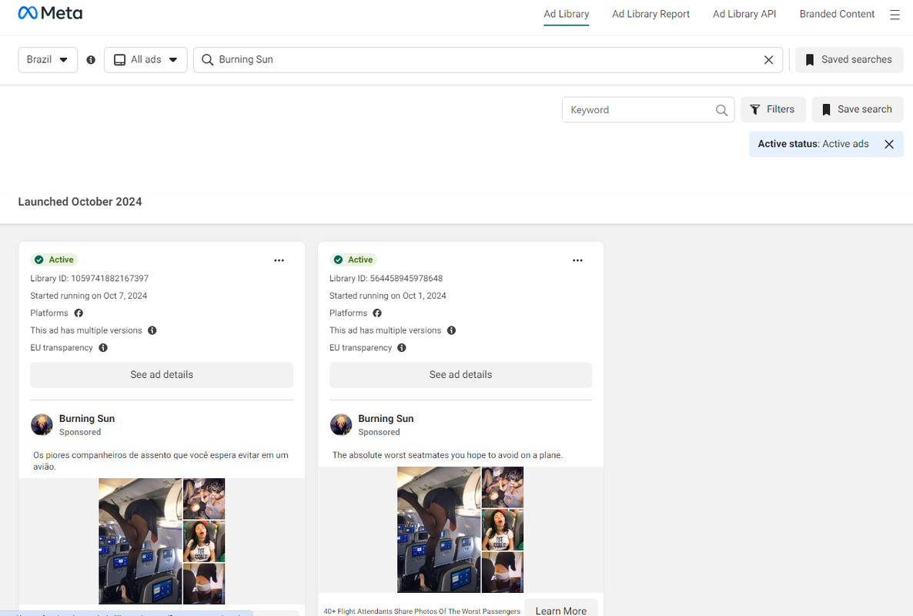The width and height of the screenshot is (913, 616).
Task: Click the magnifier icon in Keyword field
Action: [x=721, y=110]
